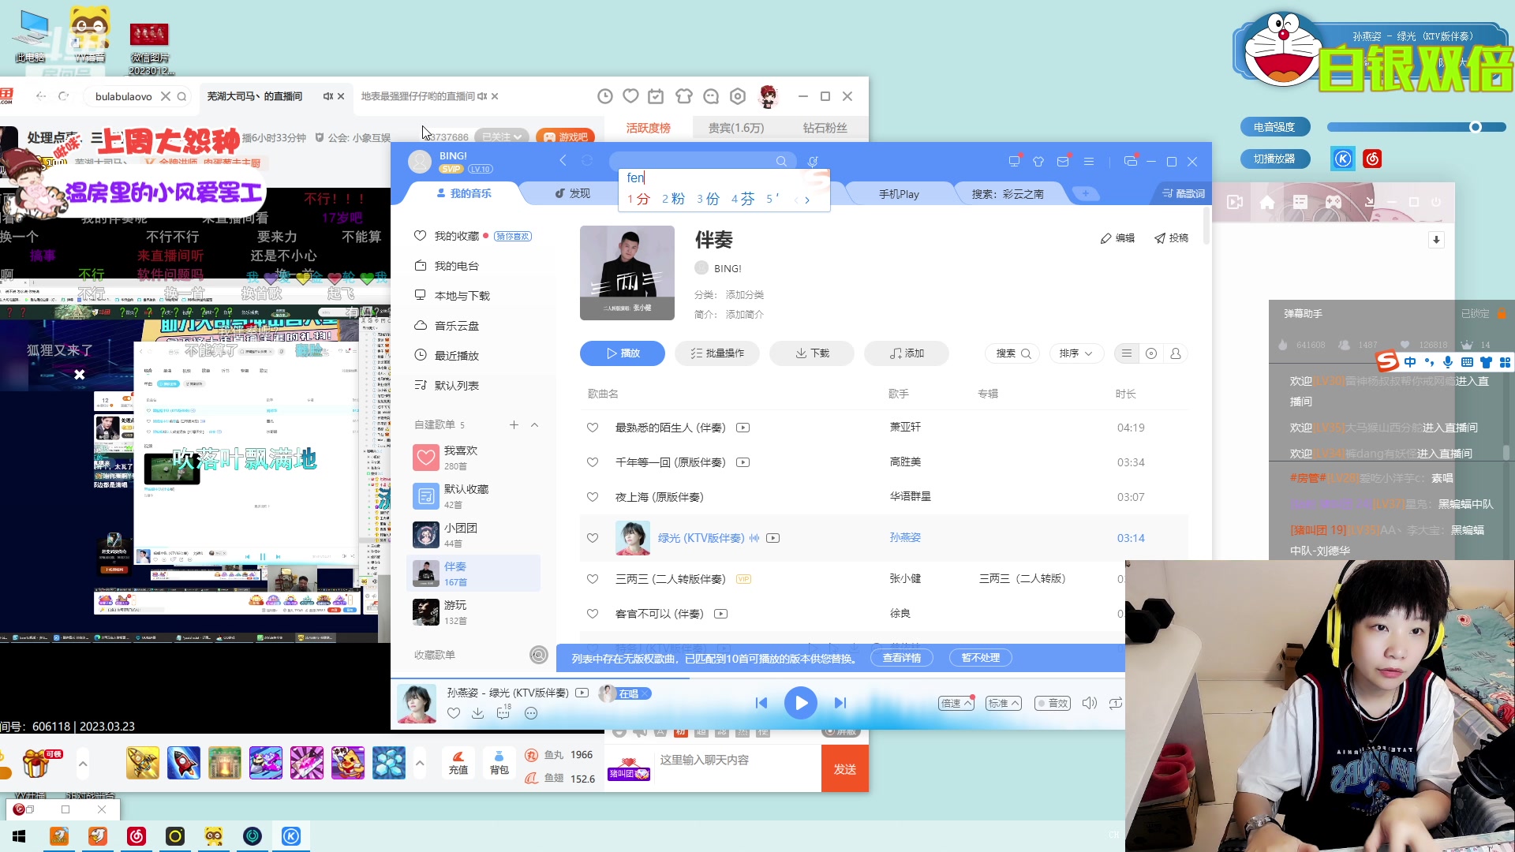Skip to the next track
This screenshot has width=1515, height=852.
(840, 703)
